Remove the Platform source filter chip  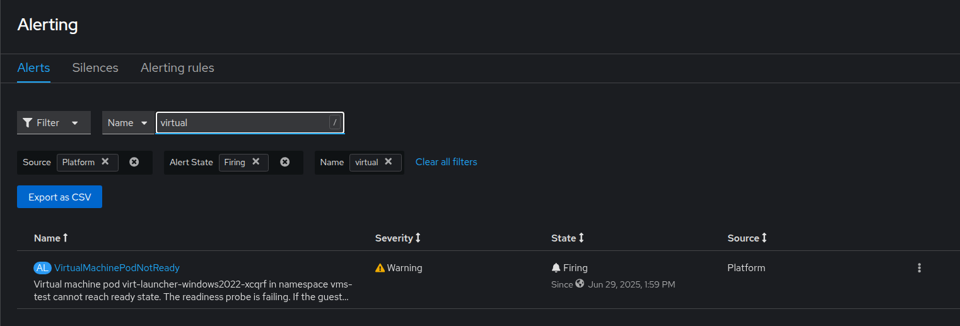pyautogui.click(x=105, y=161)
